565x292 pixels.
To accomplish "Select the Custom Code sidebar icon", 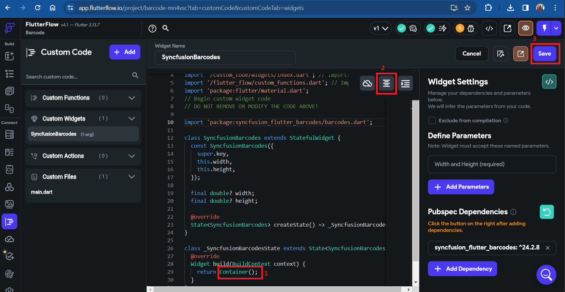I will pos(10,221).
